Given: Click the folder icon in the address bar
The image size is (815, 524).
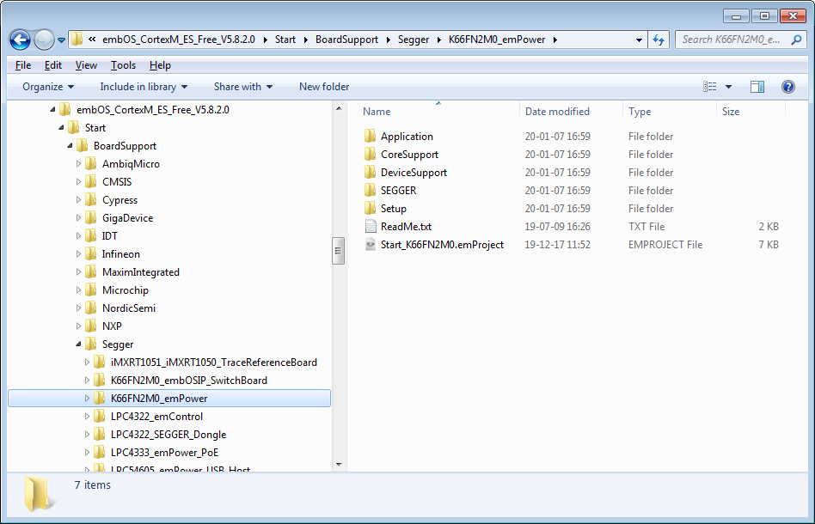Looking at the screenshot, I should [77, 40].
